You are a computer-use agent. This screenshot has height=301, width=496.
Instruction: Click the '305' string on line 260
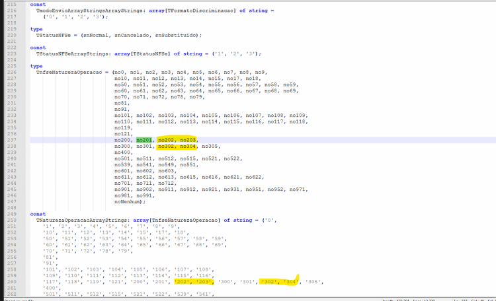(x=313, y=282)
